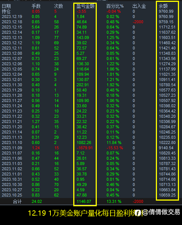The image size is (182, 225).
Task: Sort by the 盈亏金额 column header
Action: (x=85, y=6)
